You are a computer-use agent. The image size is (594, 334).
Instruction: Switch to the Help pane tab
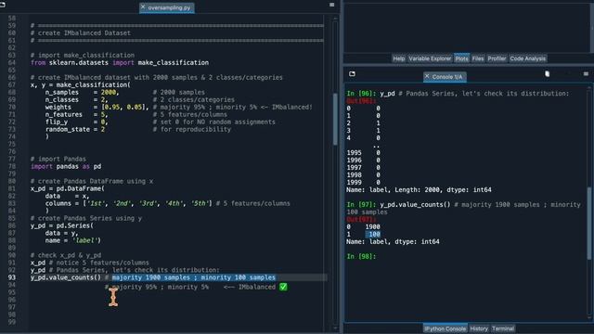[398, 58]
